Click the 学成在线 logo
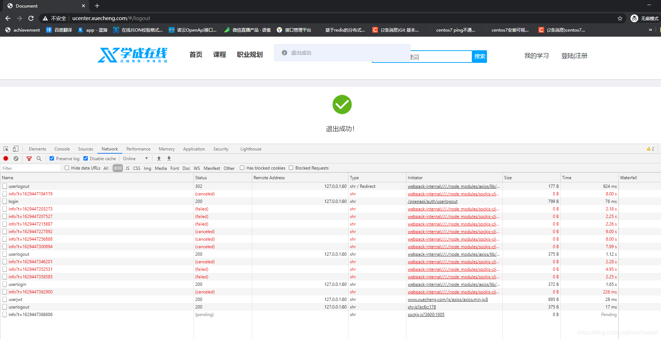 [132, 55]
